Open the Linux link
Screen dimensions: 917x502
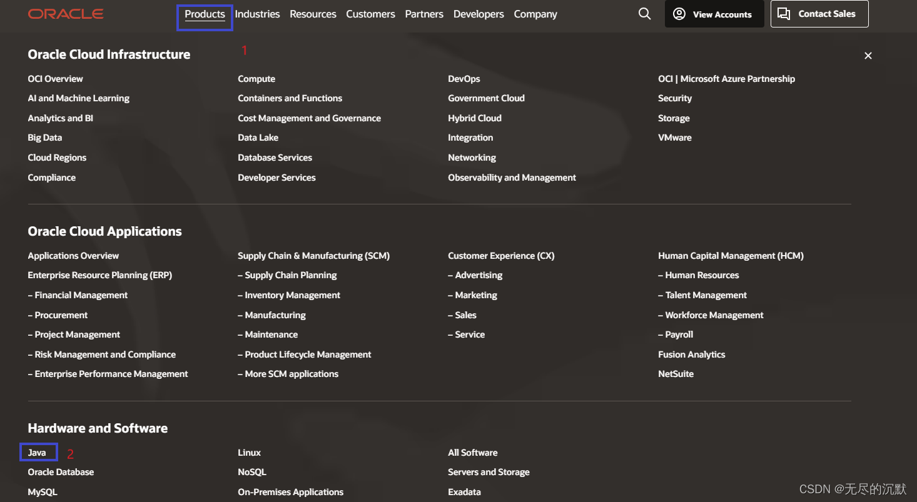(x=249, y=453)
